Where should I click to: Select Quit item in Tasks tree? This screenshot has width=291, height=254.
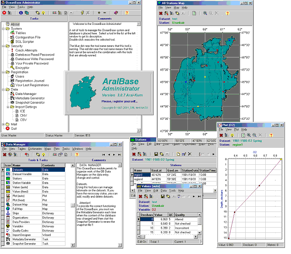(x=14, y=129)
